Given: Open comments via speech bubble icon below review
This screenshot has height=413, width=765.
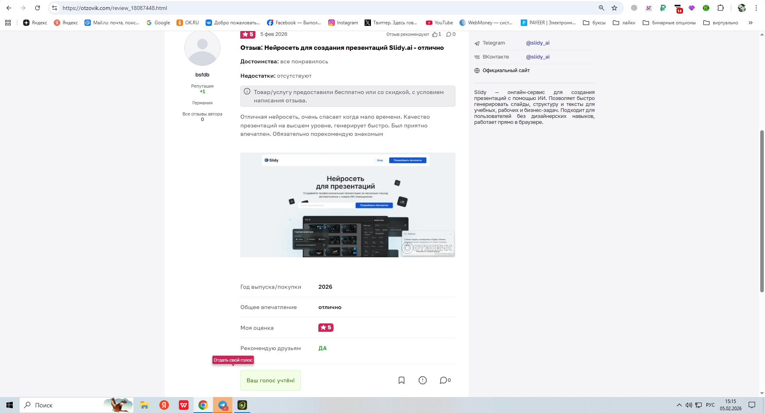Looking at the screenshot, I should (x=445, y=380).
